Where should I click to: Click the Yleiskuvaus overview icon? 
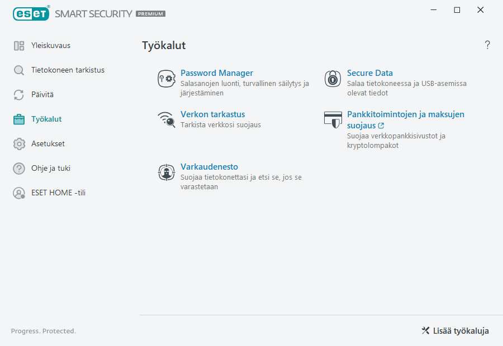click(18, 45)
